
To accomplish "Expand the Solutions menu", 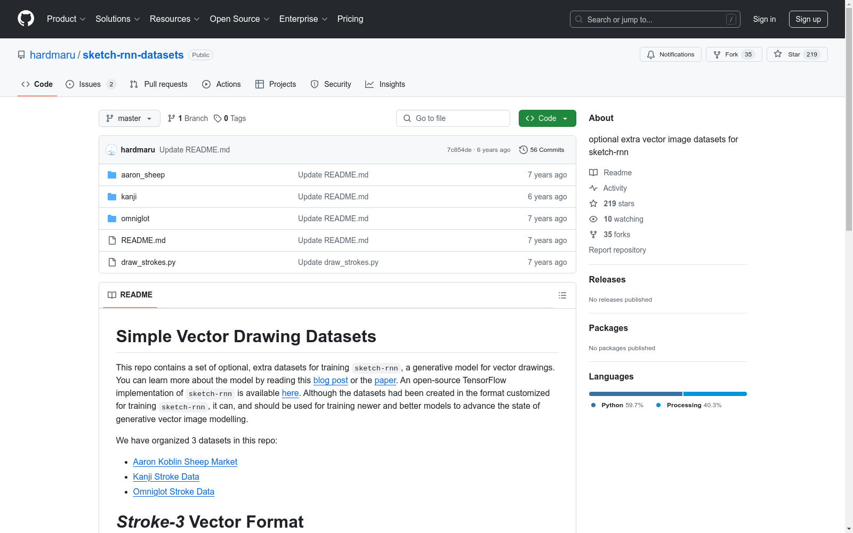I will pyautogui.click(x=118, y=19).
